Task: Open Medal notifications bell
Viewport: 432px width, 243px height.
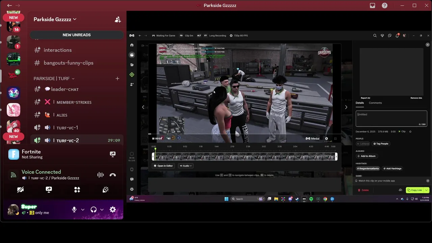Action: pyautogui.click(x=397, y=35)
